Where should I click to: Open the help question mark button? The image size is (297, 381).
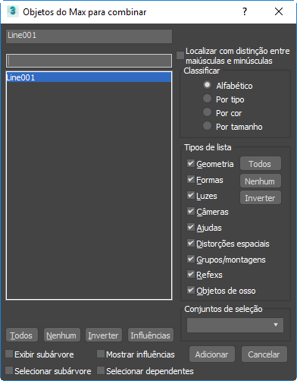point(245,11)
